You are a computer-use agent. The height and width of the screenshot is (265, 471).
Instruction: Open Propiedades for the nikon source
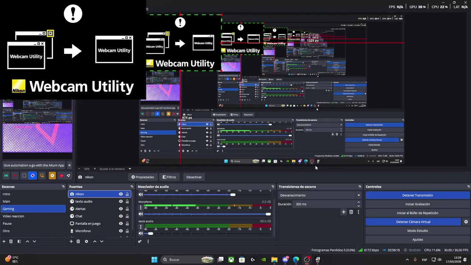143,177
